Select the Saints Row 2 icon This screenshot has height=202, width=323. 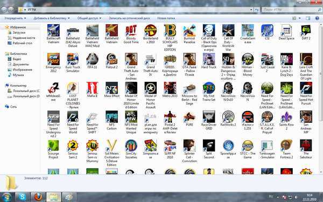286,117
